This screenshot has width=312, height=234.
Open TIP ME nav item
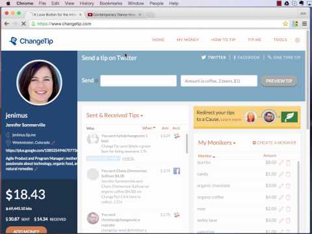point(255,40)
